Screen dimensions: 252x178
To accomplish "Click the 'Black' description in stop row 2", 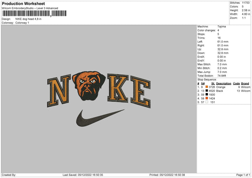I will tap(220, 91).
